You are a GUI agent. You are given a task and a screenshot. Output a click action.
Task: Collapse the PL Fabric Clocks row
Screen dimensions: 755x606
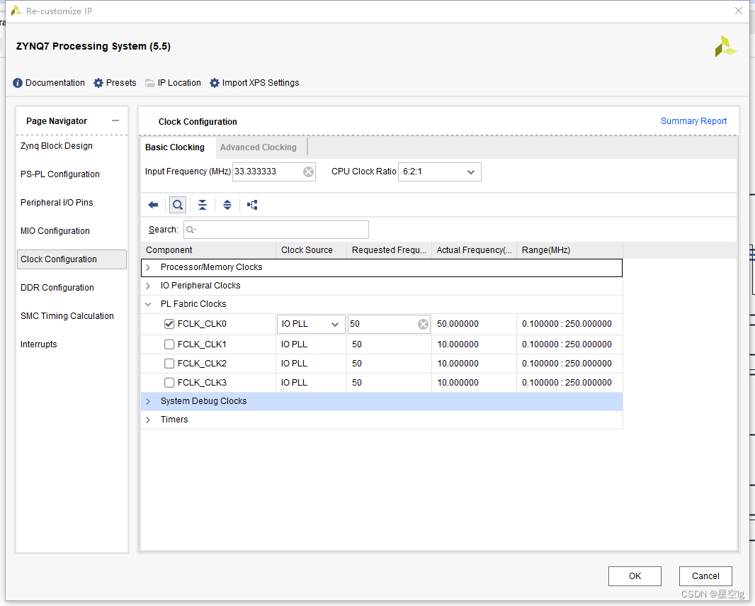pyautogui.click(x=148, y=304)
